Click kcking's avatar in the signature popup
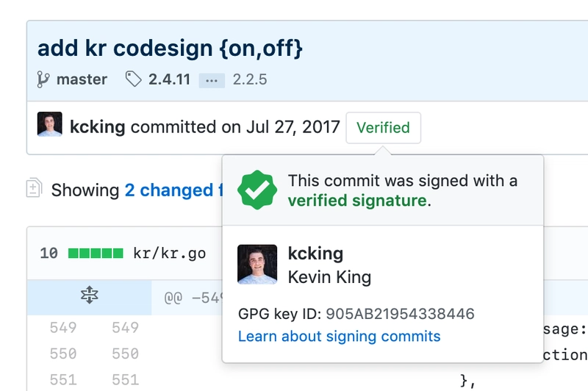588x391 pixels. click(257, 265)
